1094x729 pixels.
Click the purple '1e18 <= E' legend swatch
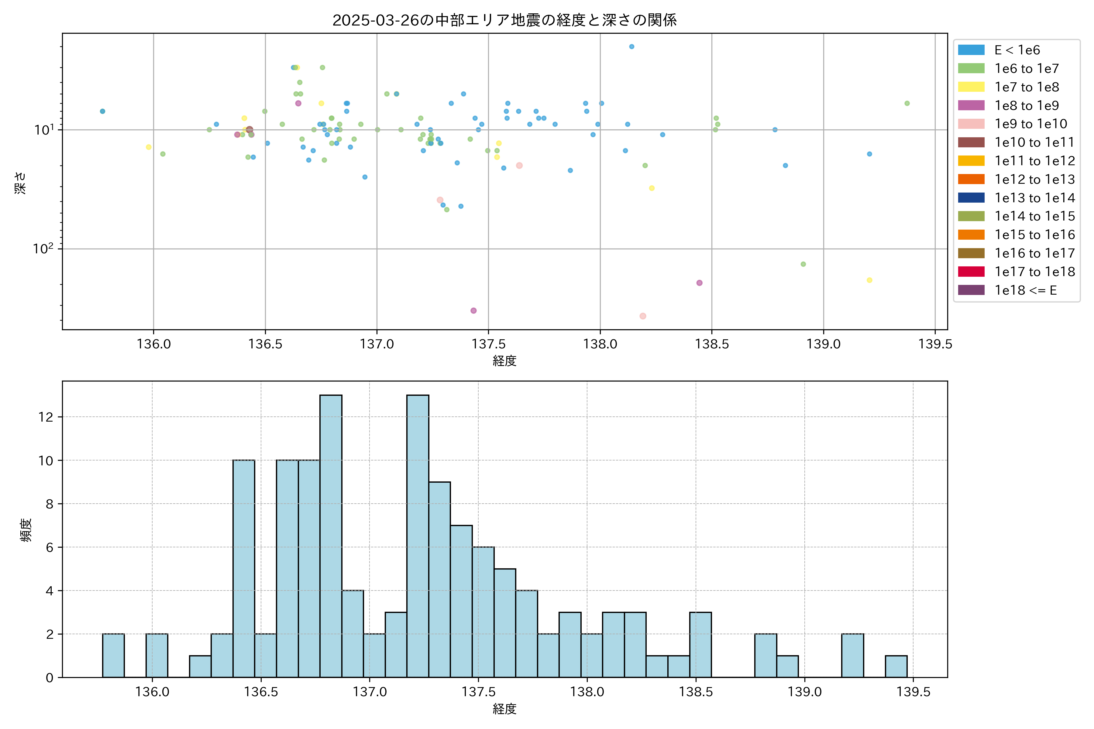(971, 290)
